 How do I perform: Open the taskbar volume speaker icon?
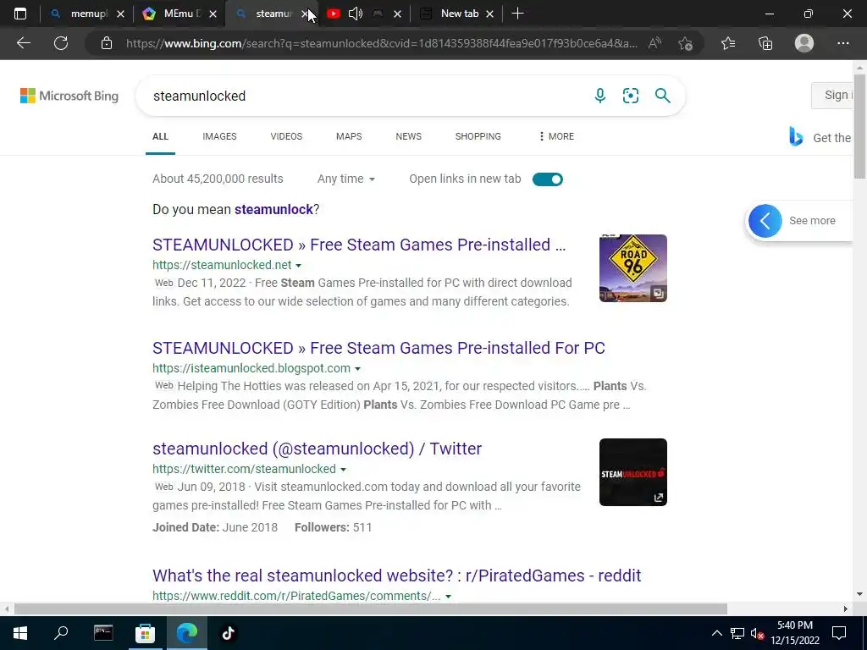[x=758, y=633]
